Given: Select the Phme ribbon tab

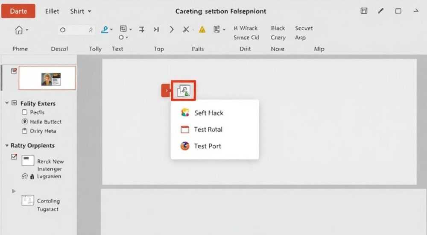Looking at the screenshot, I should (20, 49).
